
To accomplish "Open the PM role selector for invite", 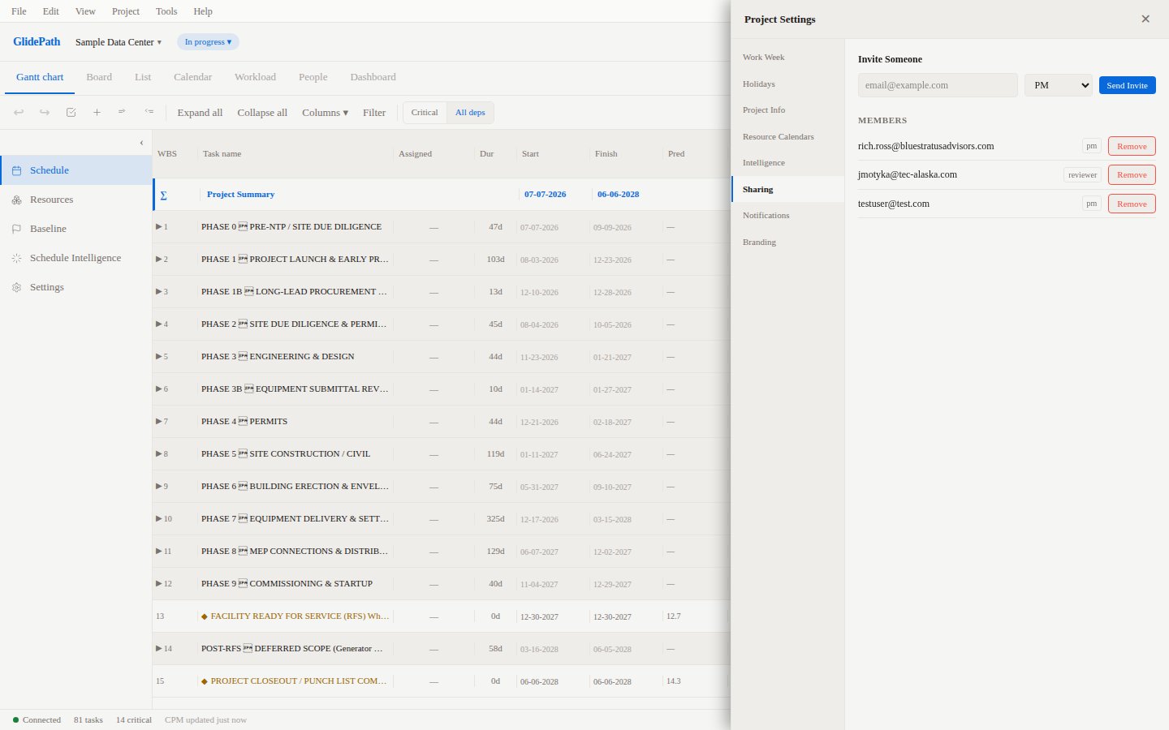I will click(x=1059, y=85).
